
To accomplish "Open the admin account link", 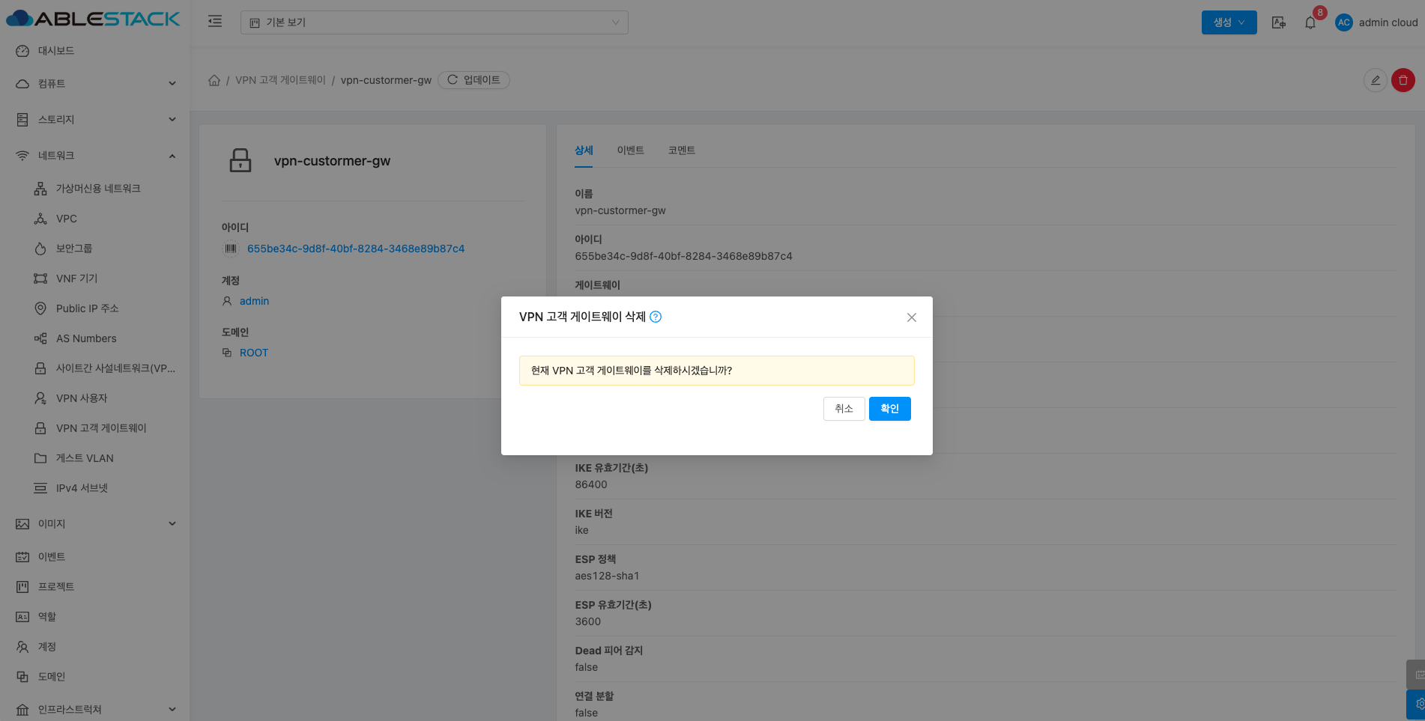I will pyautogui.click(x=254, y=301).
